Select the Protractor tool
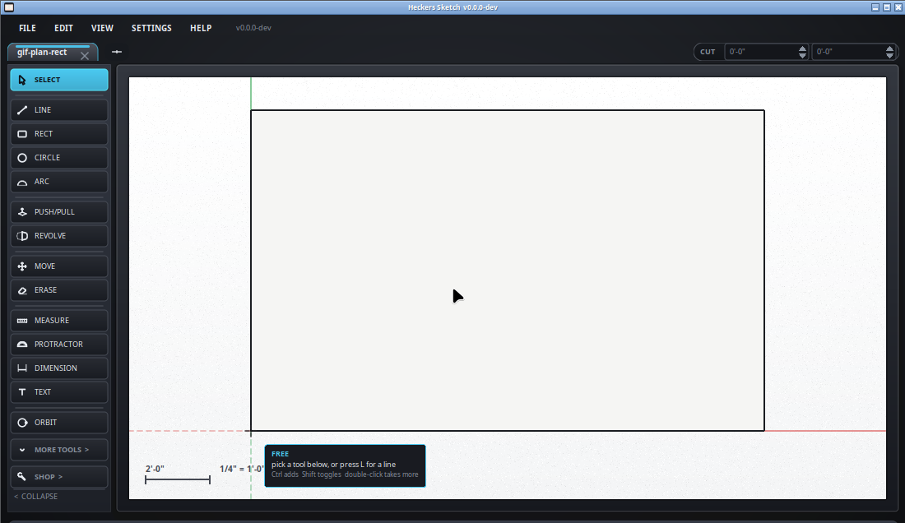 59,345
